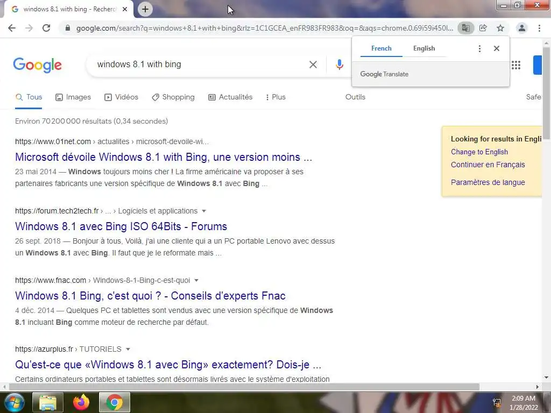Select French in the translate popup

tap(382, 48)
